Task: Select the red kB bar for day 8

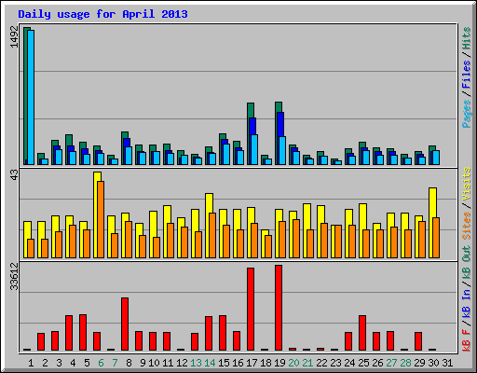Action: (x=125, y=325)
